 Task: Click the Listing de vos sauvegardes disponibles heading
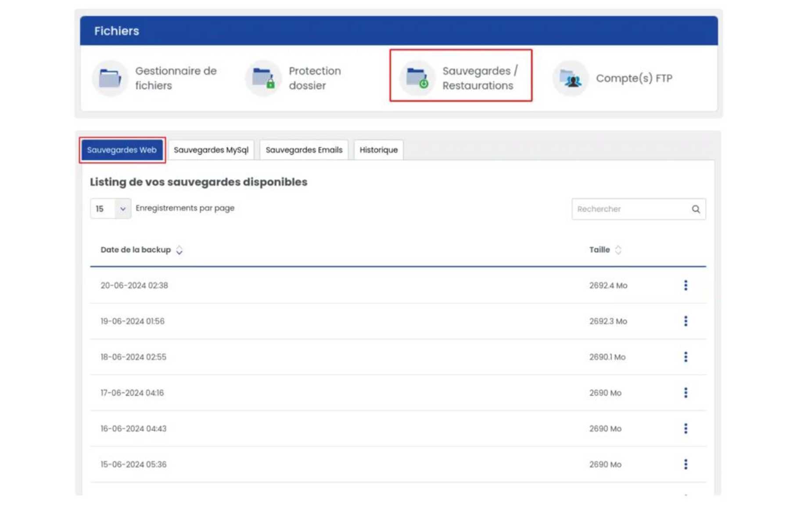(199, 182)
